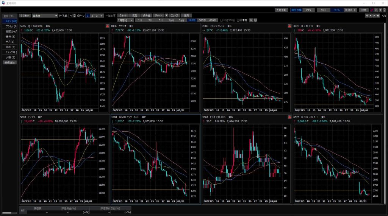The height and width of the screenshot is (216, 388).
Task: Click the red alert icon on QPS研究所 tile
Action: [107, 26]
